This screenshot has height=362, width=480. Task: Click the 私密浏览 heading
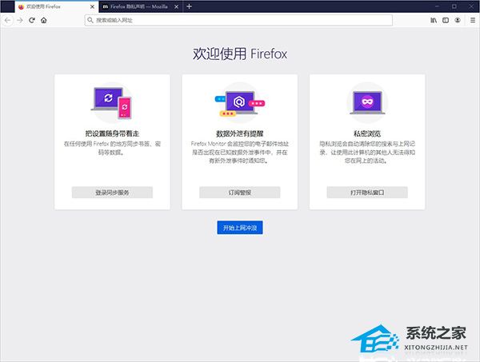coord(367,133)
